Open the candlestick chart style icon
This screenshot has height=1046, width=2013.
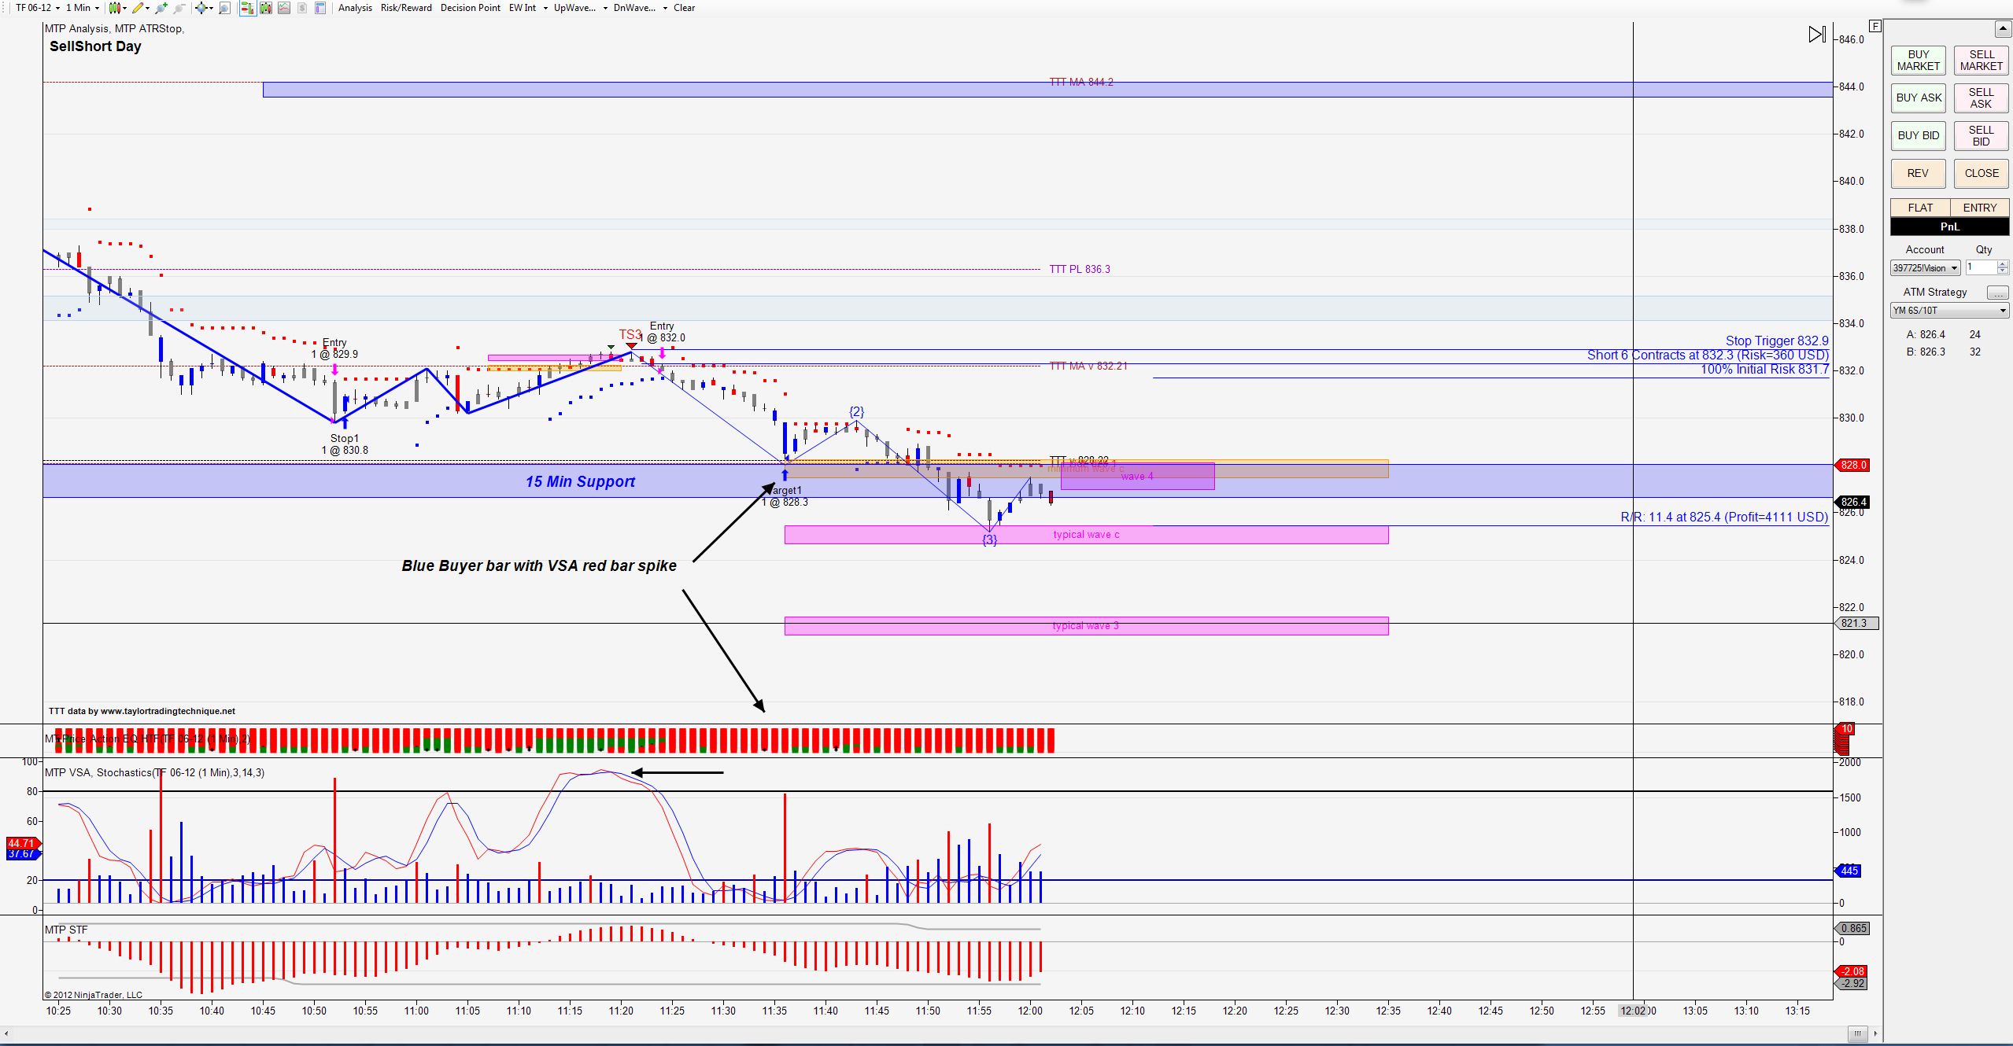[115, 8]
